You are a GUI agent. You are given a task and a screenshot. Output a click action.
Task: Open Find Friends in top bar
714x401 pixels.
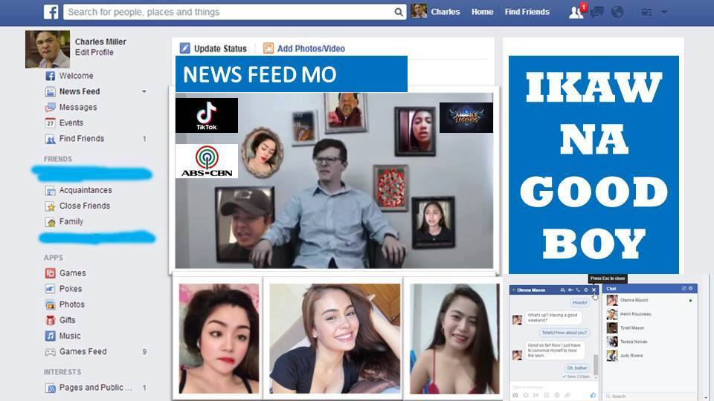pos(527,12)
